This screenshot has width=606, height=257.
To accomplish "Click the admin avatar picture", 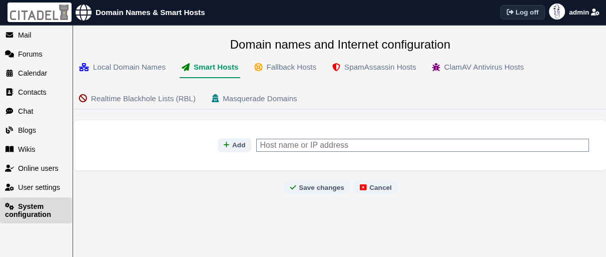I will [557, 12].
